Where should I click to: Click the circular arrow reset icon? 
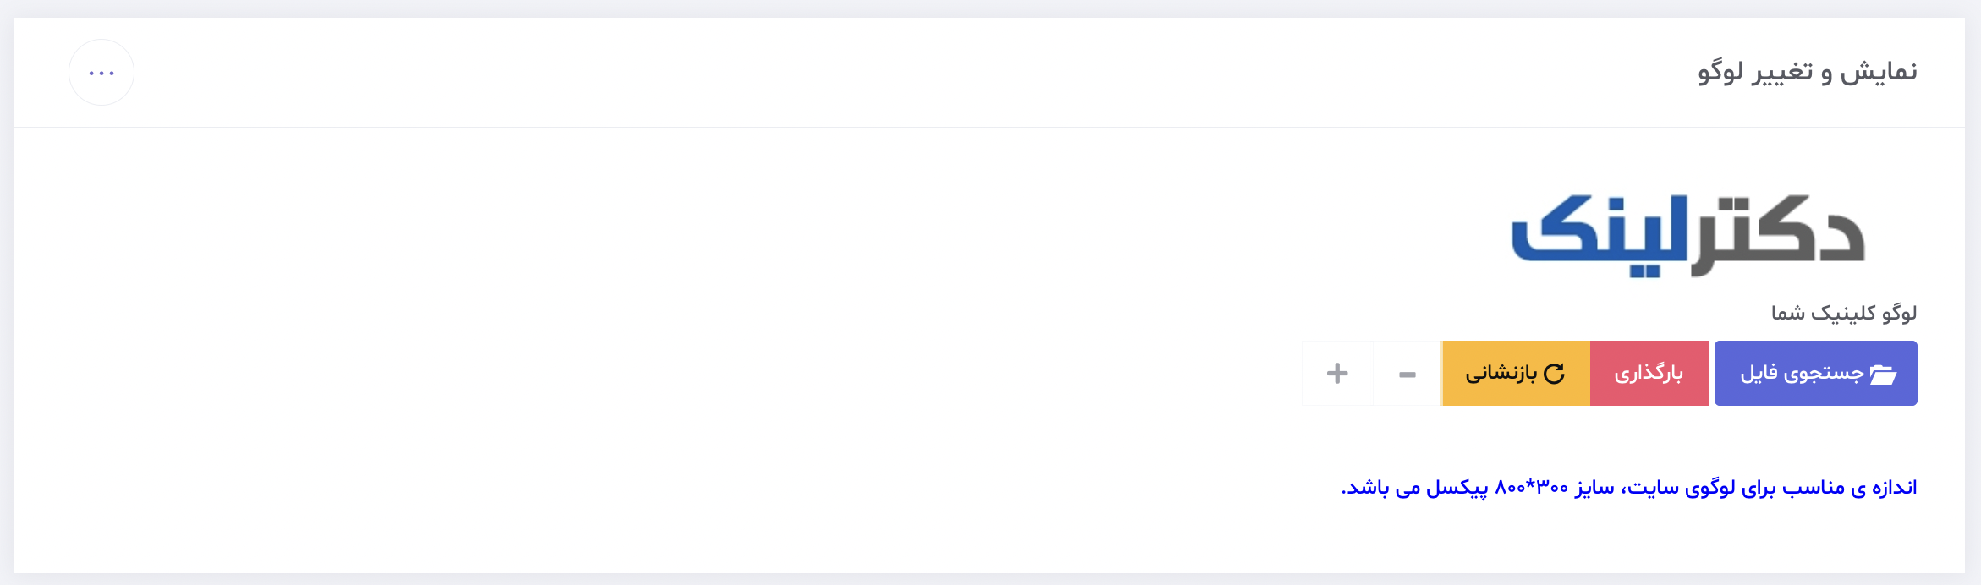1554,374
